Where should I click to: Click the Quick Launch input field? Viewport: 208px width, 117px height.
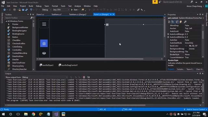coord(176,2)
